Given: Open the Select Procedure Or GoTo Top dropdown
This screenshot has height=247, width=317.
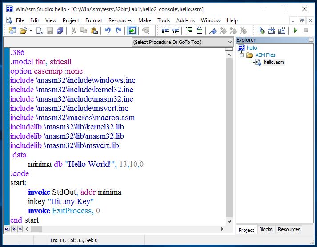Looking at the screenshot, I should tap(182, 42).
